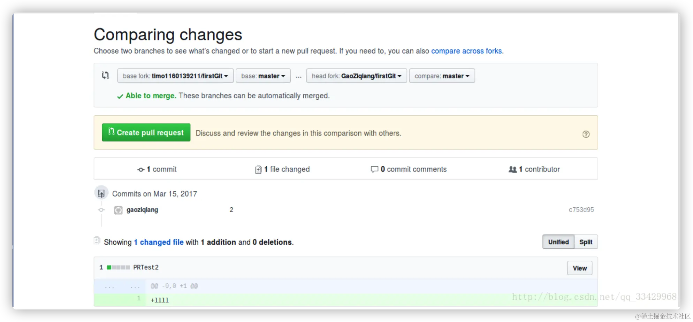Click the document icon beside Showing text
This screenshot has height=322, width=693.
(97, 240)
